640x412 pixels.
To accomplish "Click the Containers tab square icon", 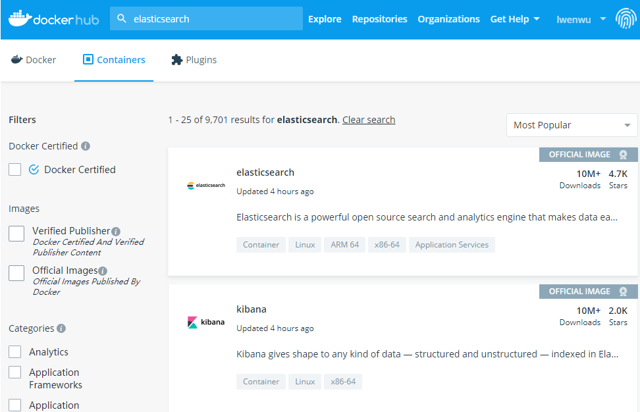I will (88, 59).
